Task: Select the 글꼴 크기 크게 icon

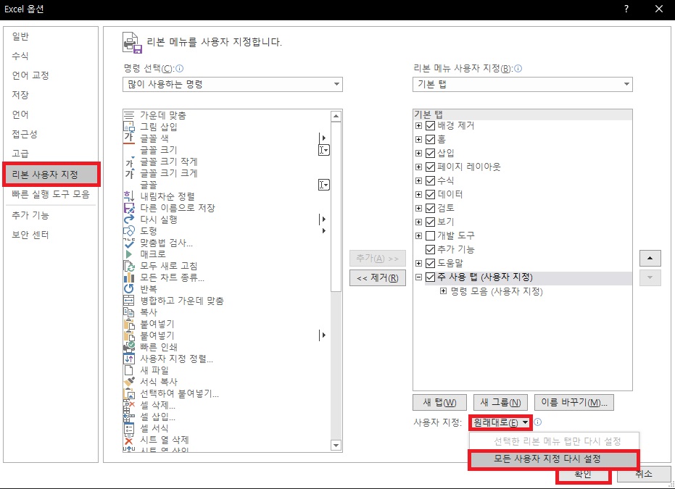Action: tap(129, 173)
